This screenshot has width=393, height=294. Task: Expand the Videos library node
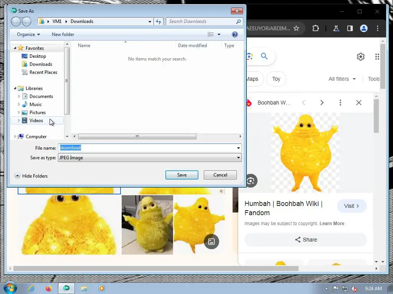click(19, 121)
